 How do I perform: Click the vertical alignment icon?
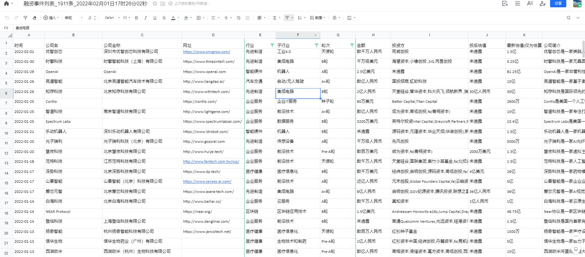tap(226, 18)
